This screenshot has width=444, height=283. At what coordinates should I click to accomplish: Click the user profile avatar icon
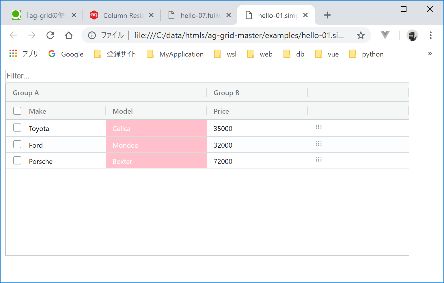click(x=412, y=35)
